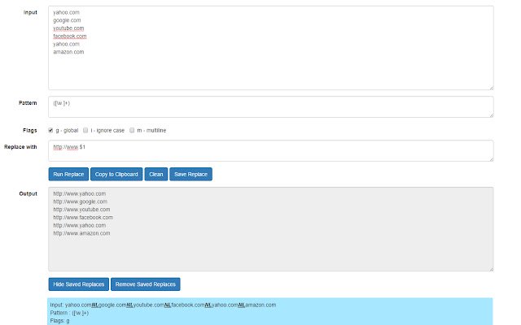Image resolution: width=521 pixels, height=325 pixels.
Task: Click inside the Output text area
Action: coord(271,229)
